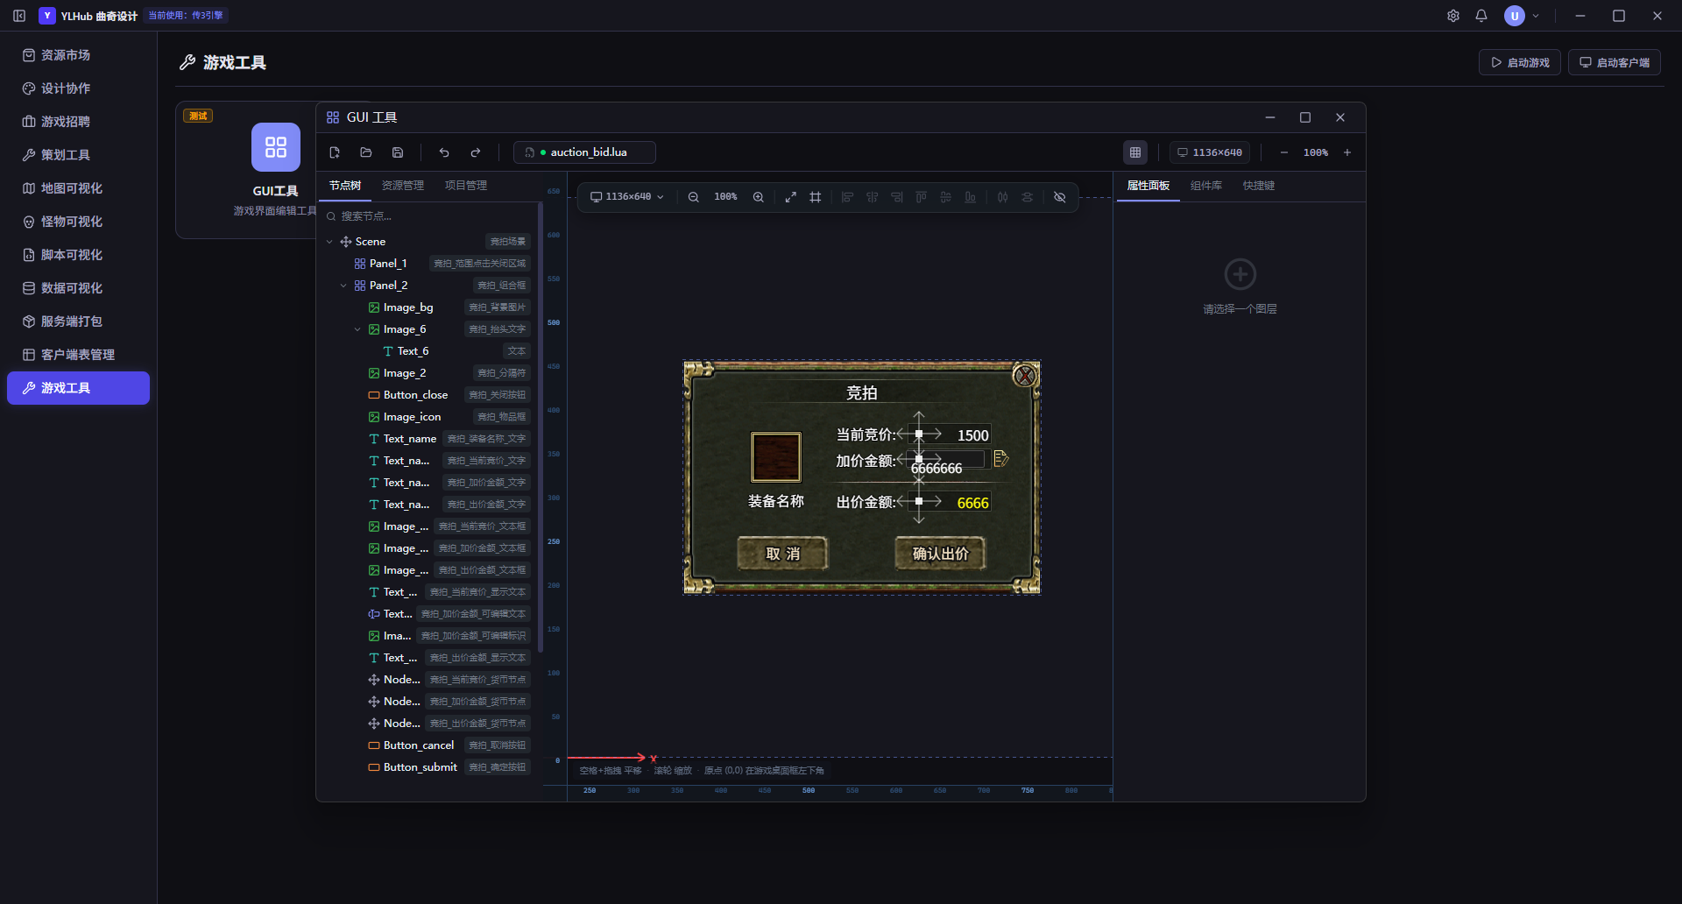Toggle the grid view button near resolution
This screenshot has height=904, width=1682.
pyautogui.click(x=1135, y=152)
